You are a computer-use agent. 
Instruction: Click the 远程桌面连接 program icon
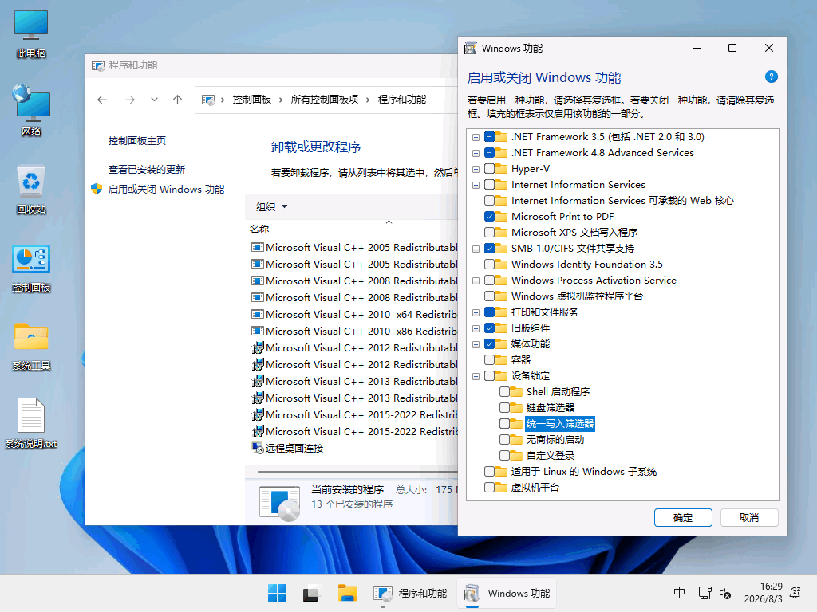tap(258, 448)
